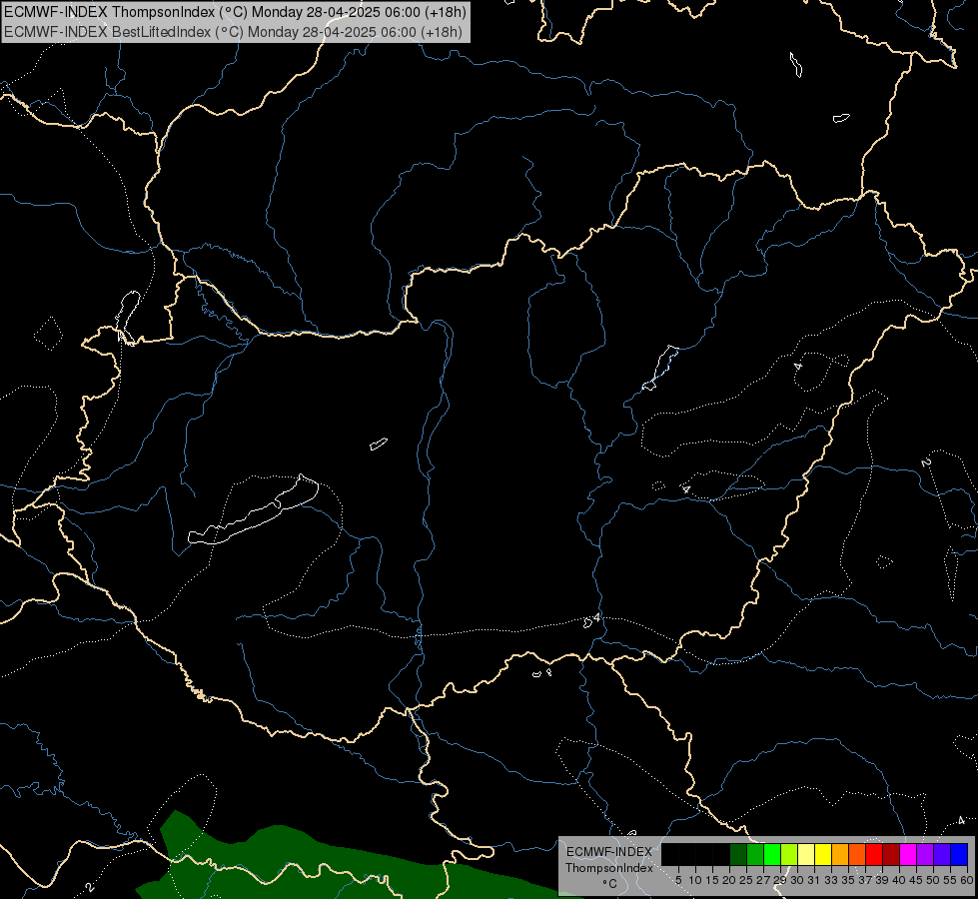
Task: Click the ThompsonIndex label in the legend
Action: 608,868
